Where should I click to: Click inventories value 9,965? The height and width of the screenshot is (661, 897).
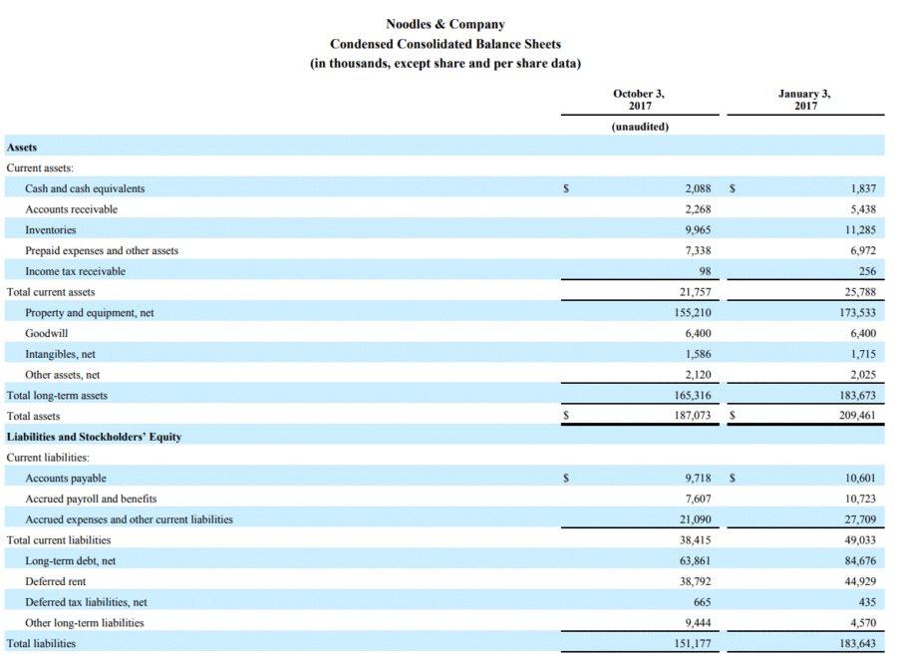[698, 230]
